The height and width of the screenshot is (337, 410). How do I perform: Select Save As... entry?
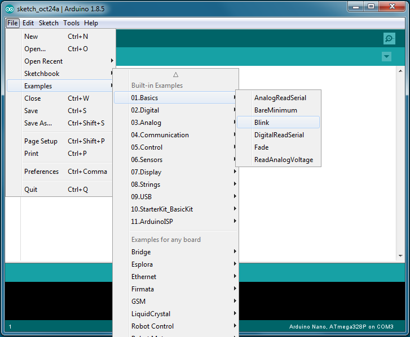60,123
